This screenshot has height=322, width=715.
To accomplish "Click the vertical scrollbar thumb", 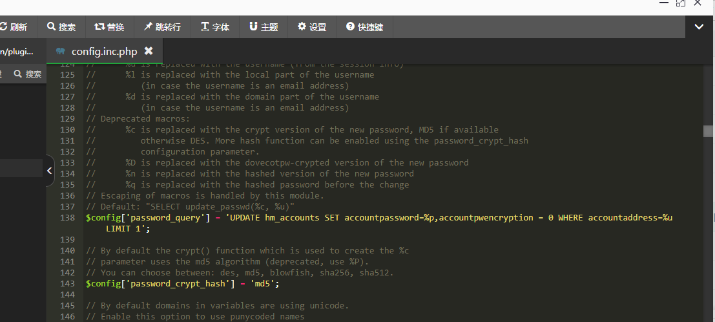I will (708, 131).
